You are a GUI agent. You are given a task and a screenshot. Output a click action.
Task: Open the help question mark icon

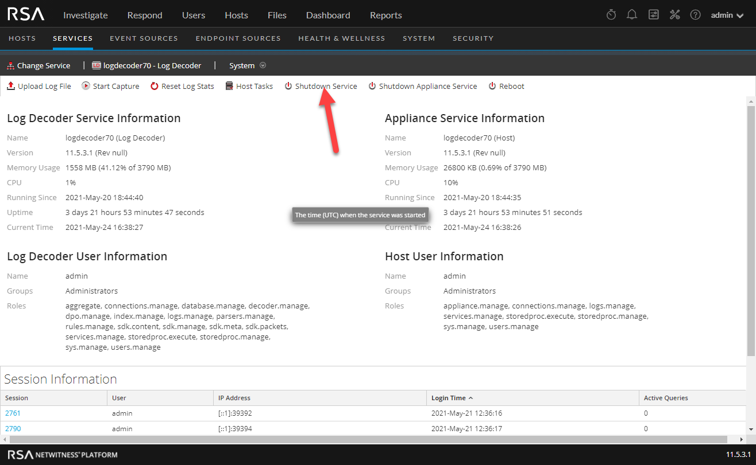tap(695, 15)
